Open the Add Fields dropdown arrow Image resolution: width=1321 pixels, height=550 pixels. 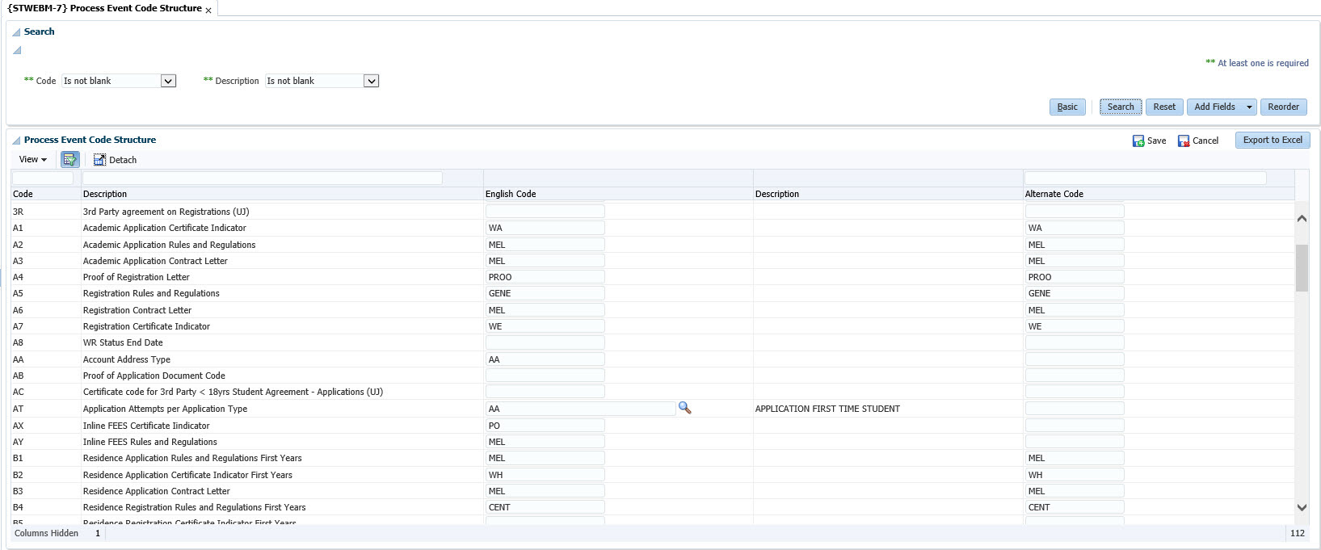click(x=1249, y=107)
